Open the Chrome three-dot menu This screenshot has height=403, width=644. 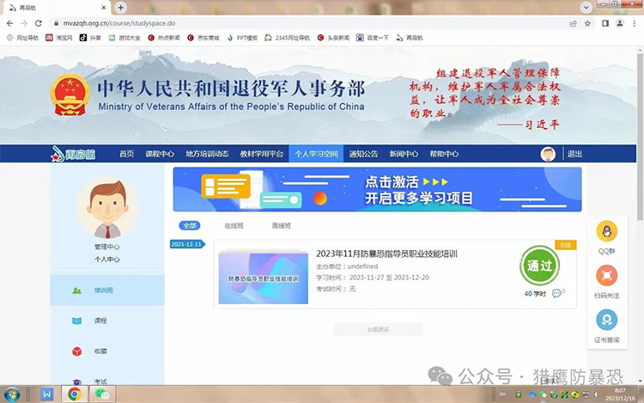click(x=635, y=23)
